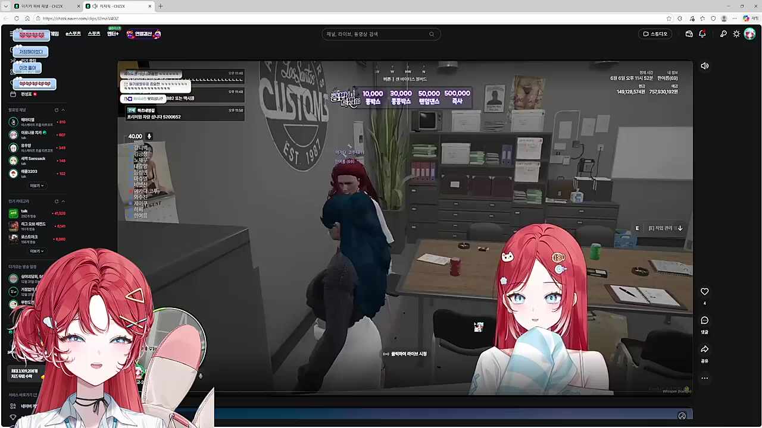
Task: Collapse the followed channels section chevron
Action: pos(63,110)
